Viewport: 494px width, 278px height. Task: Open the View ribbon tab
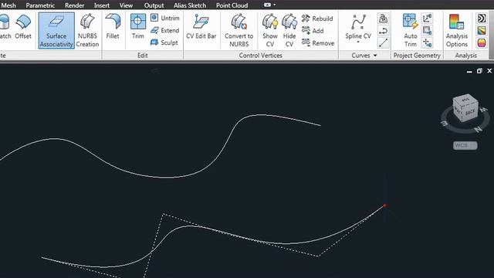tap(126, 5)
